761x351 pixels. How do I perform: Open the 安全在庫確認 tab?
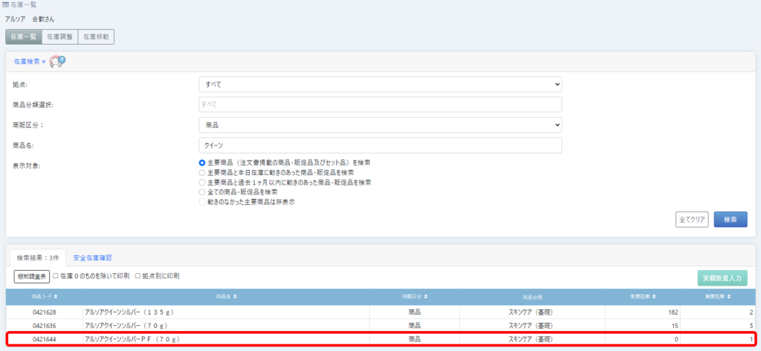[92, 257]
